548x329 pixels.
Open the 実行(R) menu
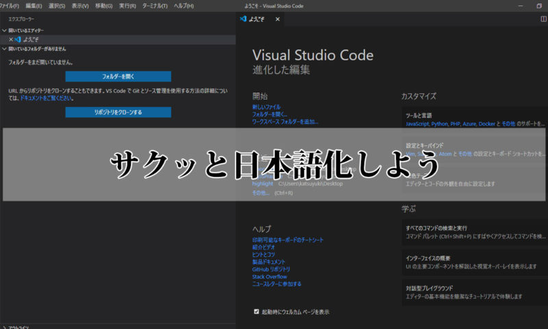pos(127,6)
